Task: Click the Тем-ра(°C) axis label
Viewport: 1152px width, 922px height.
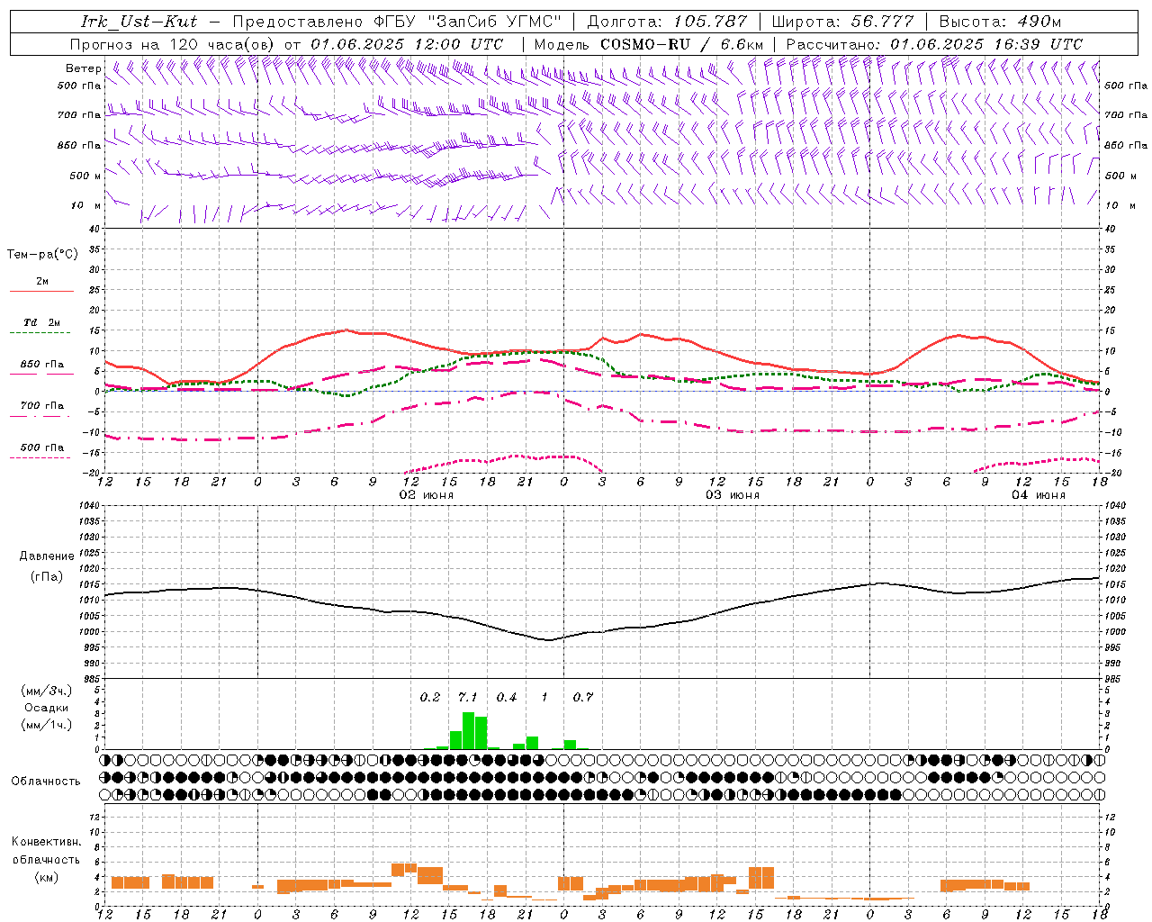Action: (x=42, y=255)
